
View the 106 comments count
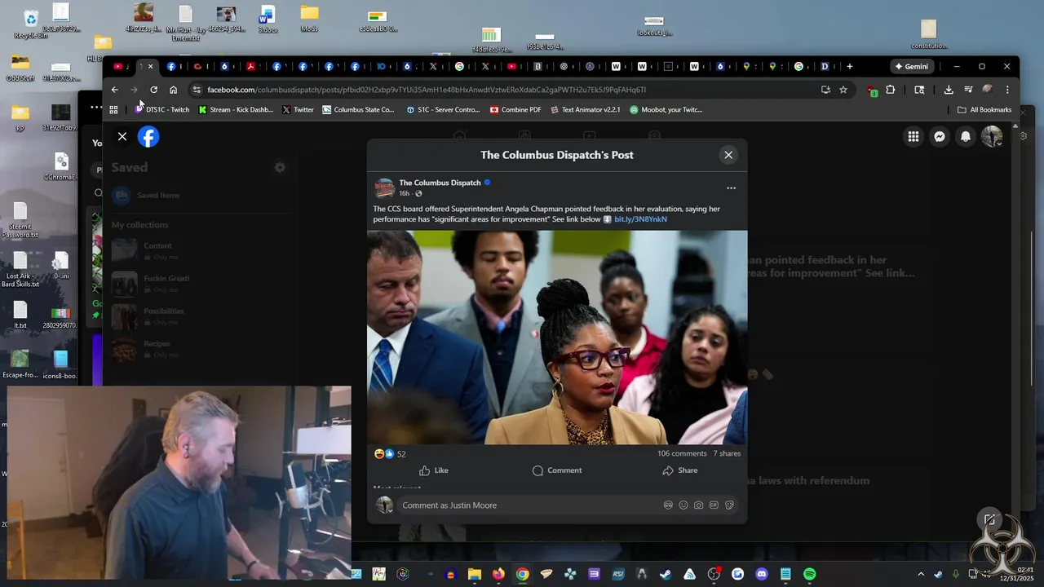click(682, 453)
